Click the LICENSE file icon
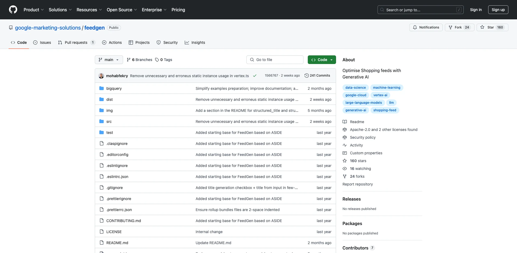517x253 pixels. point(102,232)
